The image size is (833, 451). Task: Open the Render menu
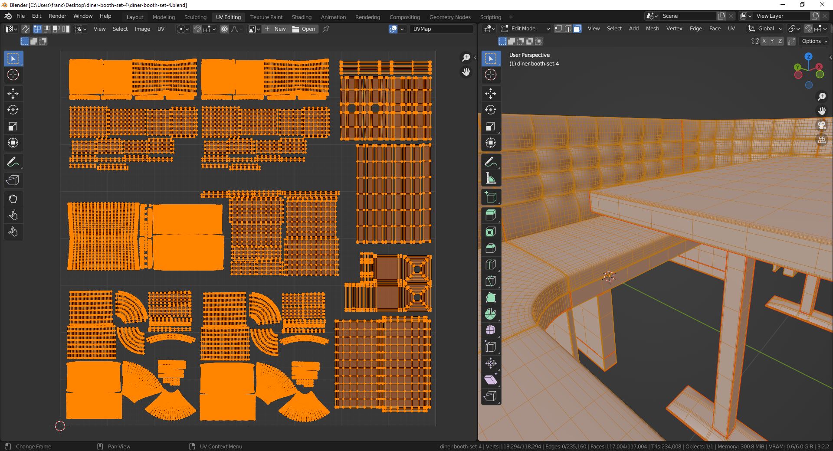(x=57, y=16)
